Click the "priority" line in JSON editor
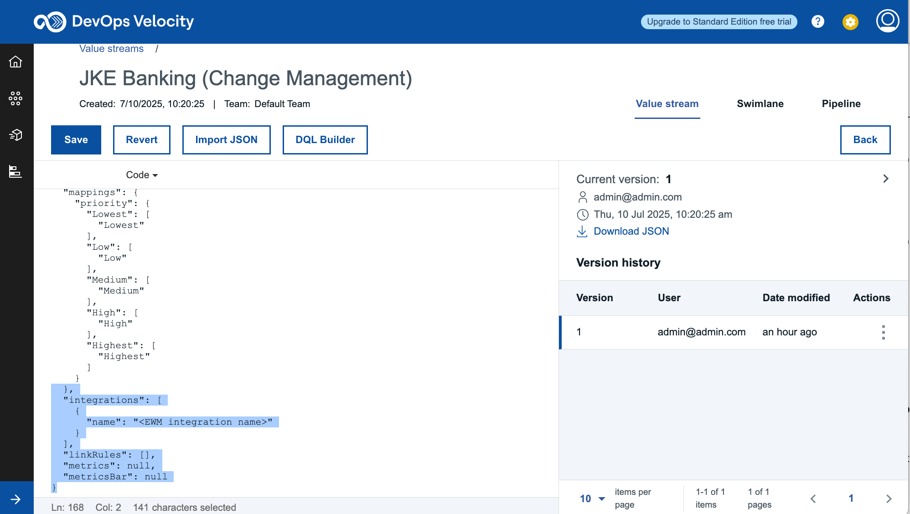The image size is (910, 514). (x=113, y=203)
